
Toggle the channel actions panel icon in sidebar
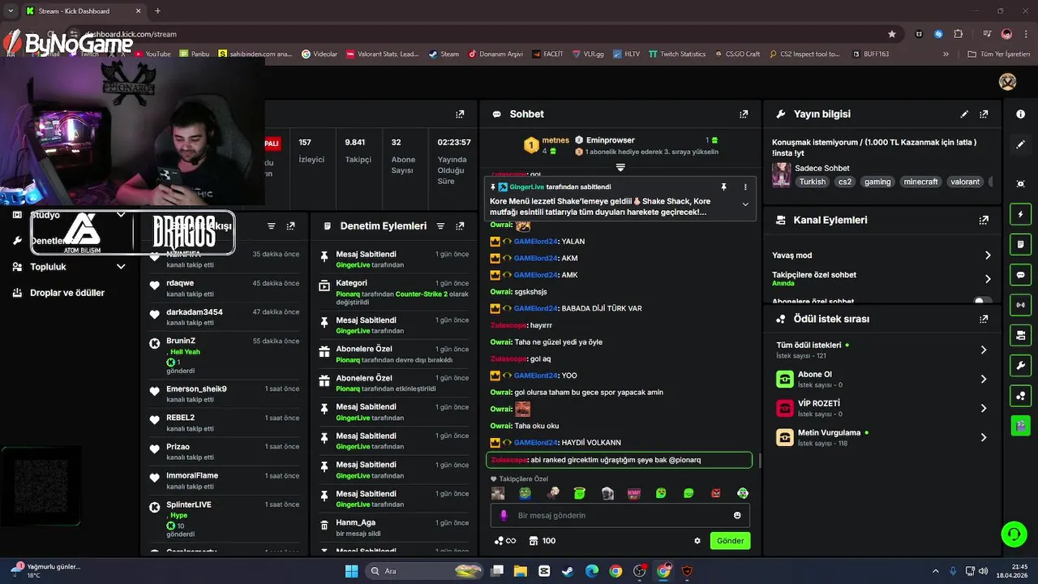pyautogui.click(x=1020, y=335)
